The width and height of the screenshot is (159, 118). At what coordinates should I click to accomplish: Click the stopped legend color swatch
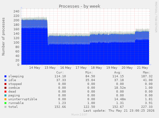click(5, 84)
